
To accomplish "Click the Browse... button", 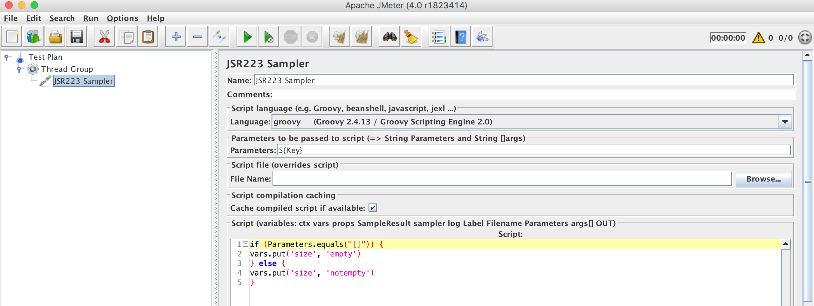I will click(x=763, y=179).
